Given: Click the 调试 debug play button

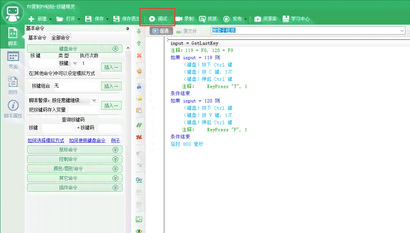Looking at the screenshot, I should (158, 19).
